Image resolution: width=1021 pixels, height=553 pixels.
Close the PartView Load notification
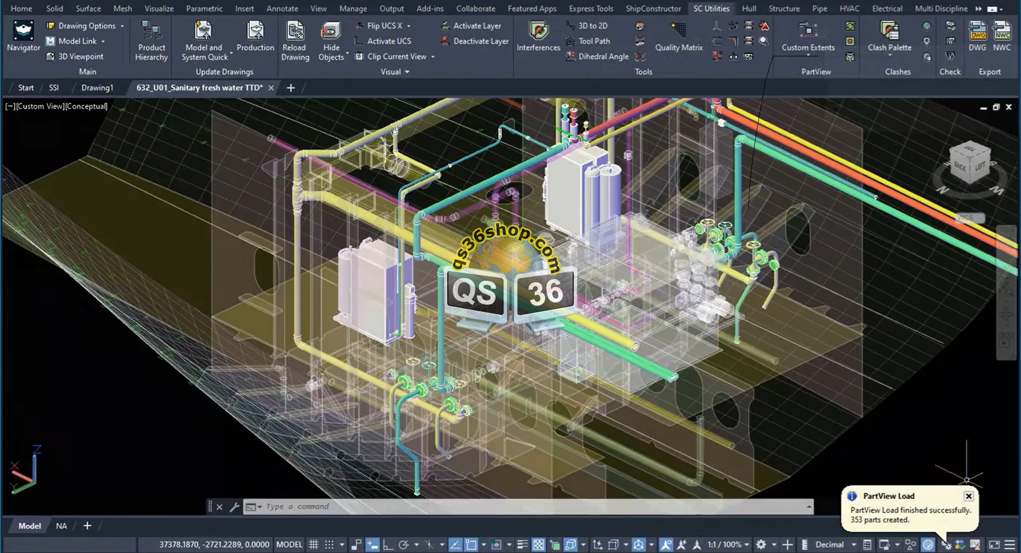click(x=968, y=496)
